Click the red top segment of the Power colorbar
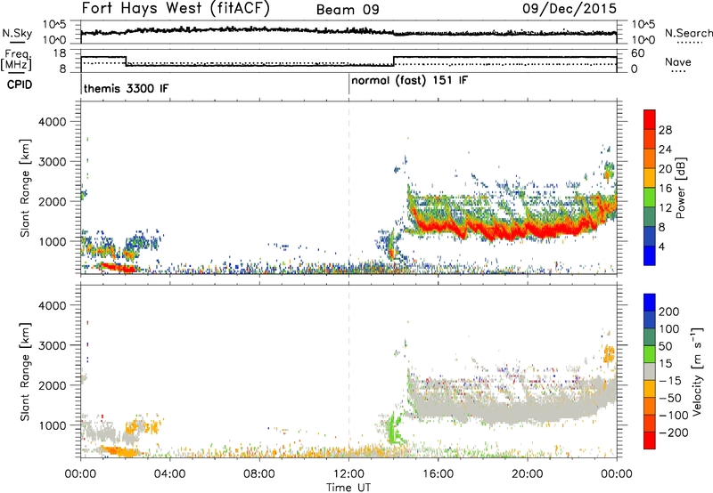This screenshot has height=493, width=713. (650, 119)
